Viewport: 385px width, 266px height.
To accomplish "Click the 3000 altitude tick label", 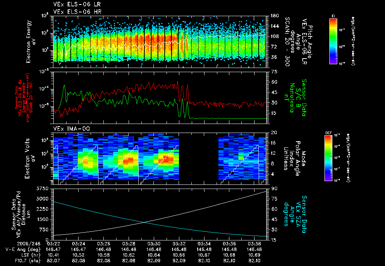I will pos(42,199).
